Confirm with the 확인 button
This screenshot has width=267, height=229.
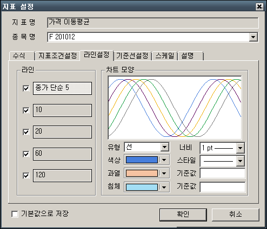pyautogui.click(x=183, y=214)
